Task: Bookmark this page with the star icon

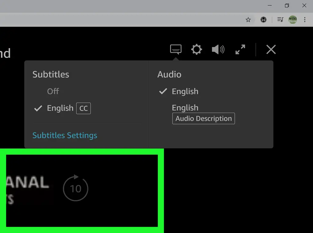Action: pyautogui.click(x=248, y=20)
